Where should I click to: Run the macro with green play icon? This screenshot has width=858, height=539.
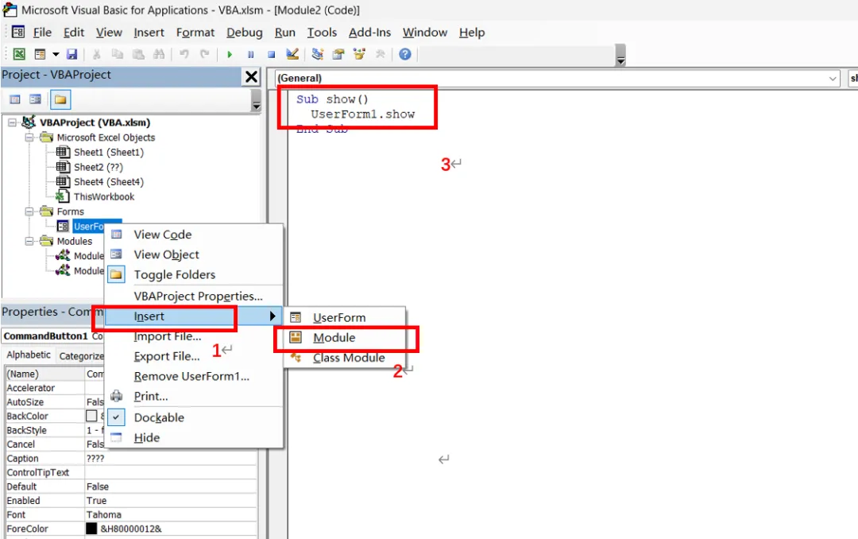coord(230,54)
